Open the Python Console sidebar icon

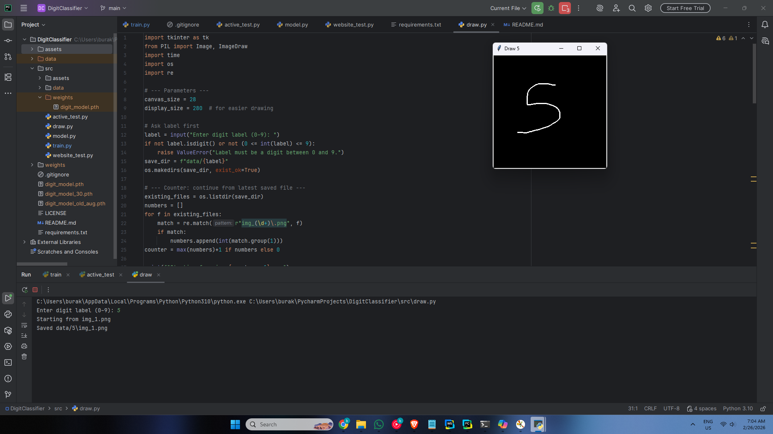(8, 314)
